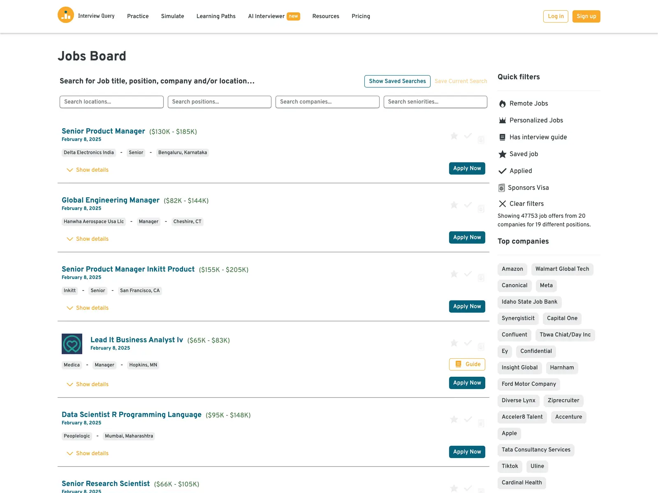Click the Medica company logo thumbnail
The width and height of the screenshot is (658, 493).
click(72, 344)
